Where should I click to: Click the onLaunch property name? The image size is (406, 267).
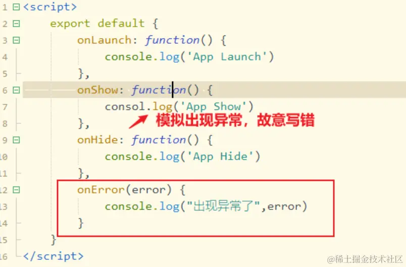tap(105, 40)
